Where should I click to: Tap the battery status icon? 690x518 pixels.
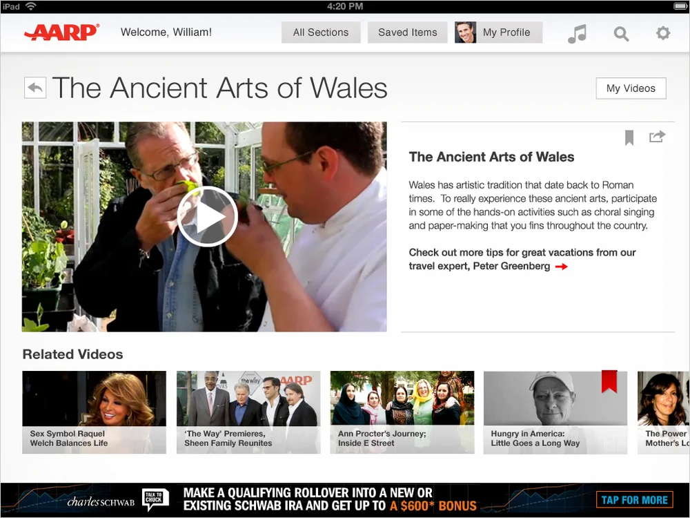[680, 6]
